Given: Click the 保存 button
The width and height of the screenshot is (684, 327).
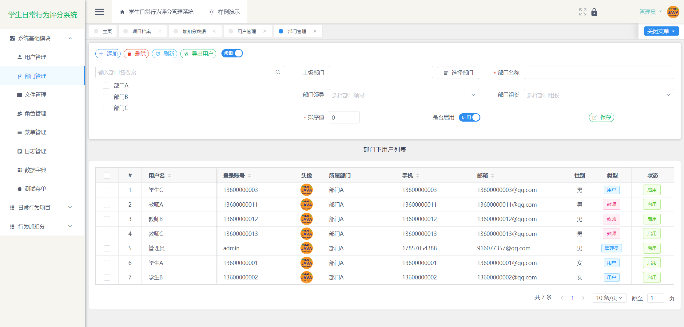Looking at the screenshot, I should click(x=601, y=118).
